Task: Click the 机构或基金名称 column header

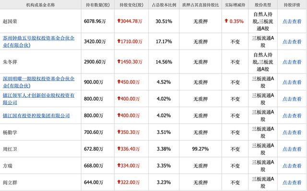Action: click(40, 5)
